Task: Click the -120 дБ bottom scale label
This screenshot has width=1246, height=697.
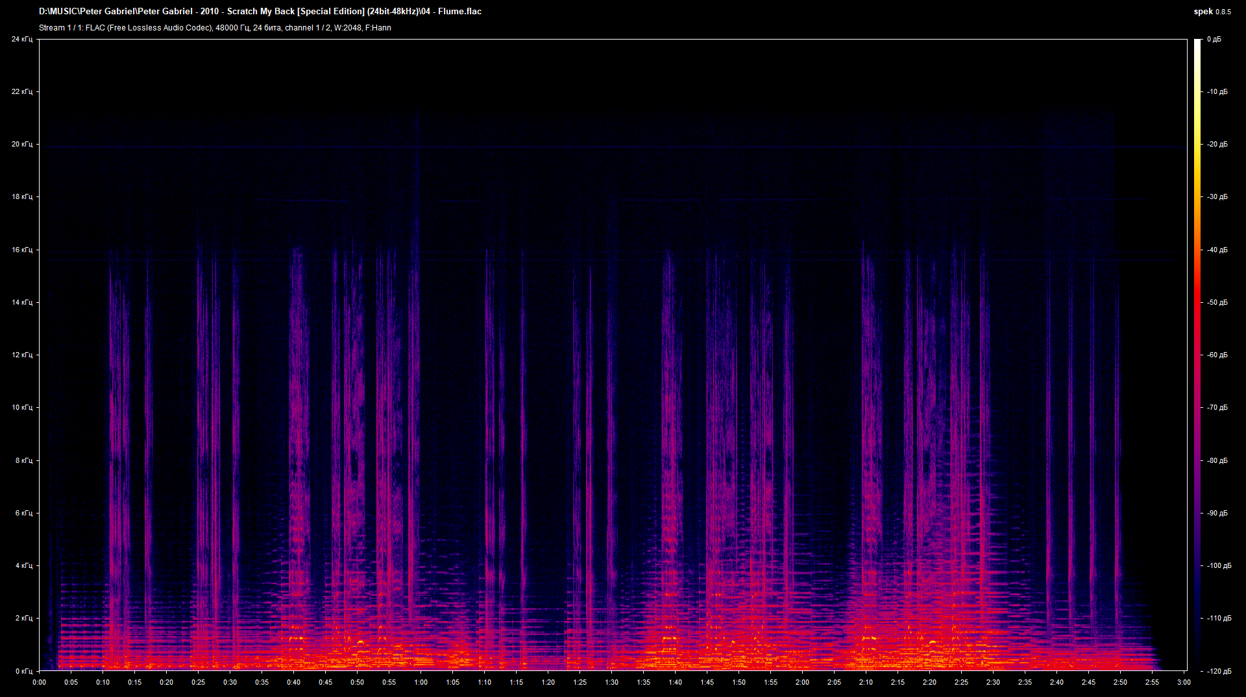Action: click(1219, 671)
